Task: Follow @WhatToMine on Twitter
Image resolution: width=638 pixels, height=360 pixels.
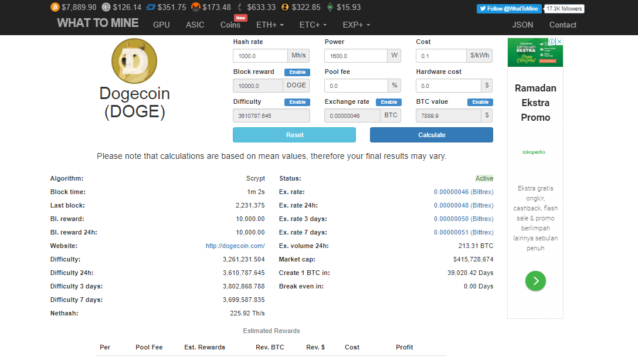Action: tap(509, 9)
